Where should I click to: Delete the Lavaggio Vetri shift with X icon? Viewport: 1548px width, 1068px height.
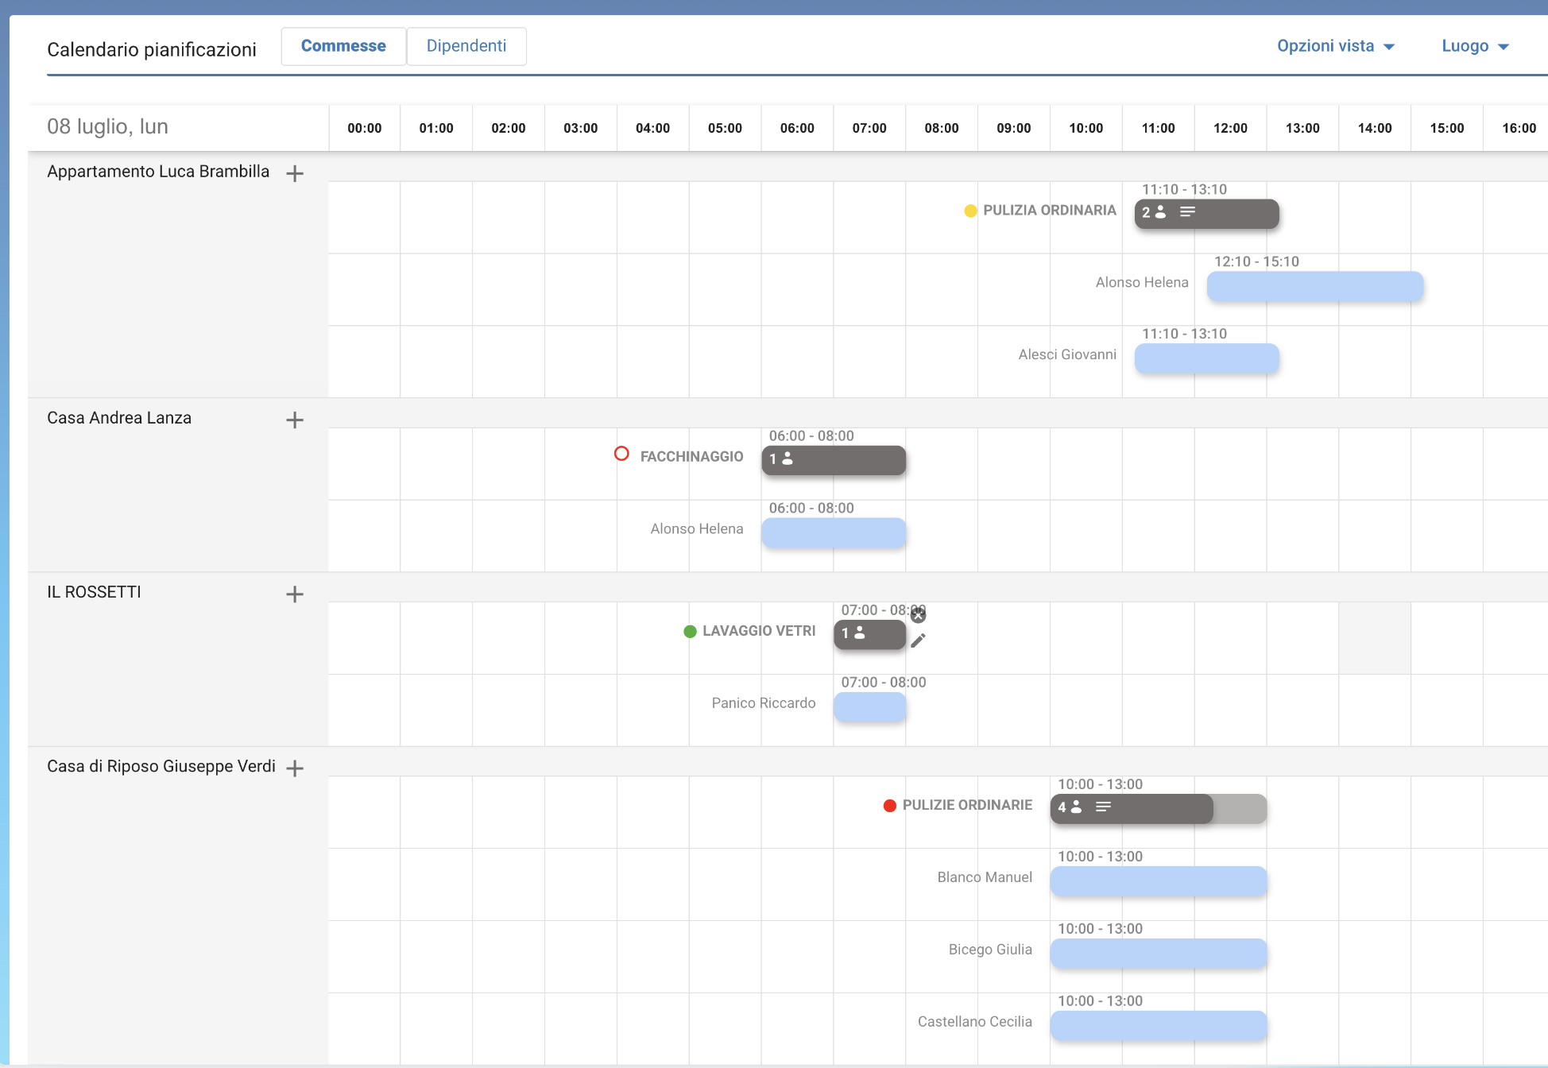pyautogui.click(x=919, y=615)
